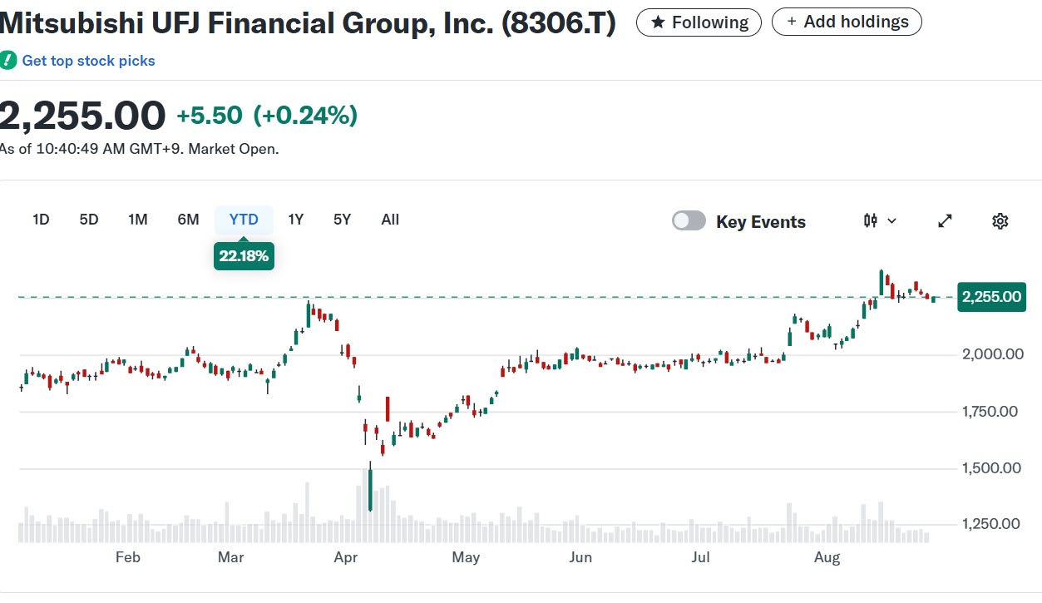Click the Apr date axis label

pyautogui.click(x=346, y=557)
